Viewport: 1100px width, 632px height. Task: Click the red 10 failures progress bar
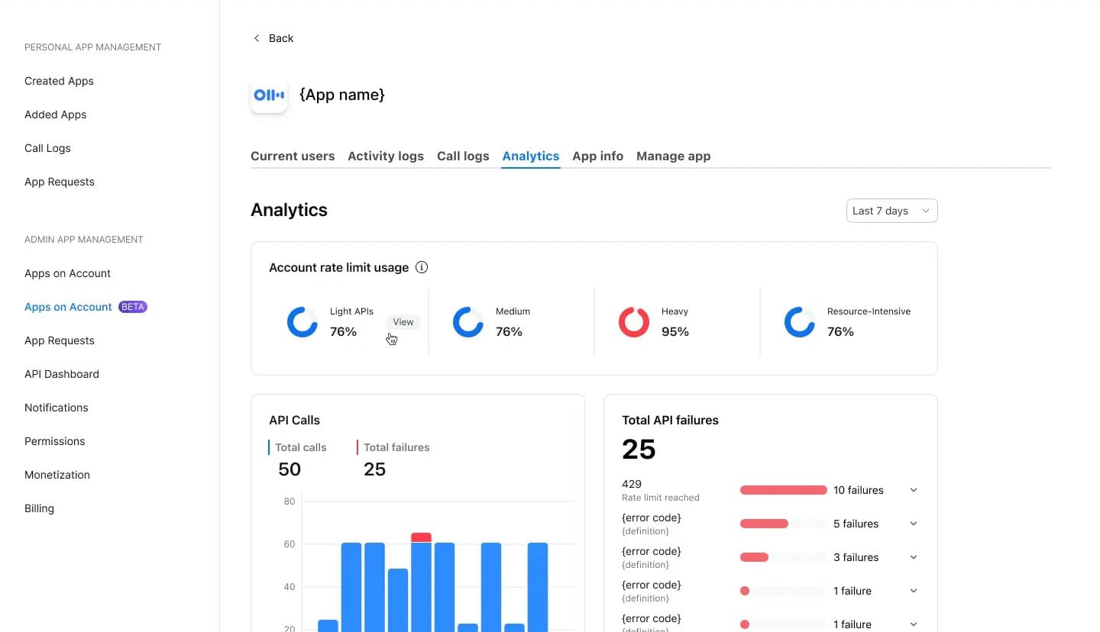pyautogui.click(x=783, y=490)
